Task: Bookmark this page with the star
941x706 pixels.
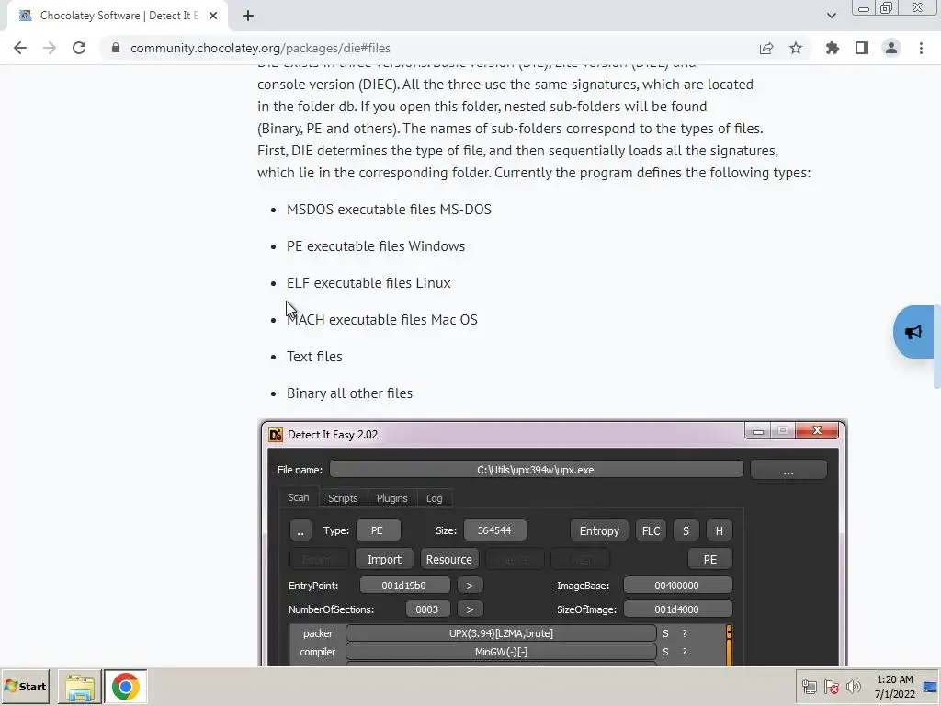Action: pyautogui.click(x=796, y=48)
